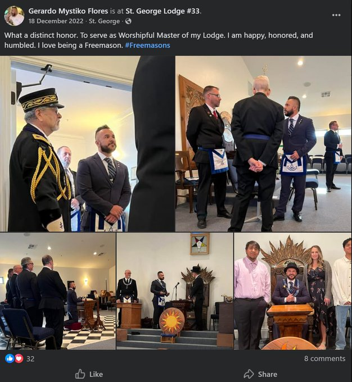Open Gerardo Mystiko Flores profile link
This screenshot has height=382, width=352.
pyautogui.click(x=68, y=11)
